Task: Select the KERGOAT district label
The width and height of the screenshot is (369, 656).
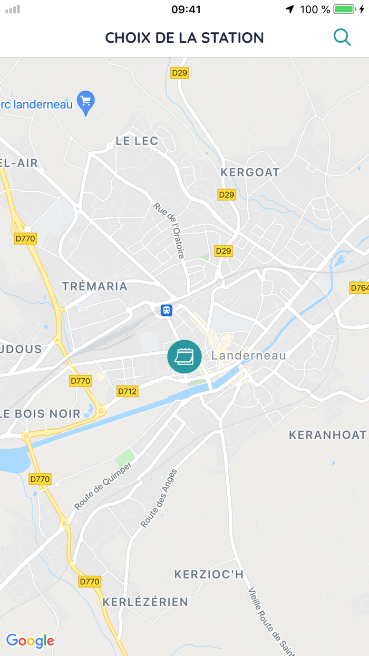Action: (250, 172)
